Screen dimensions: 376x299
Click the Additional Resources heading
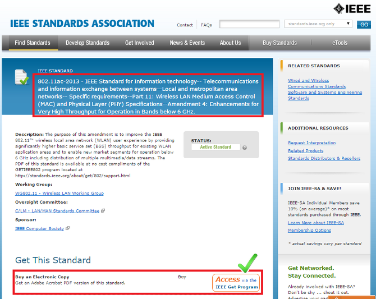point(318,128)
